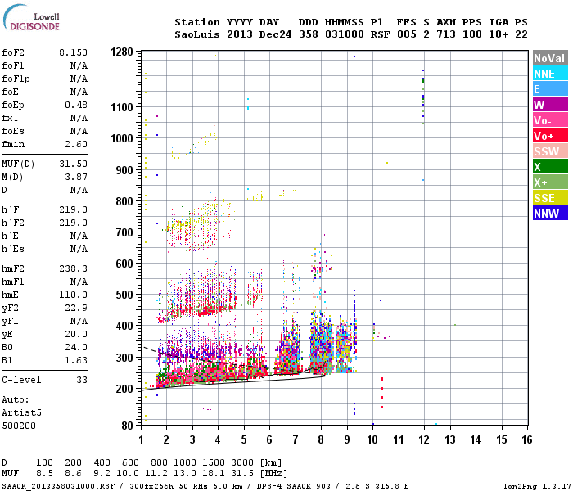Click the B1 value 1.63
The width and height of the screenshot is (573, 491).
click(76, 360)
